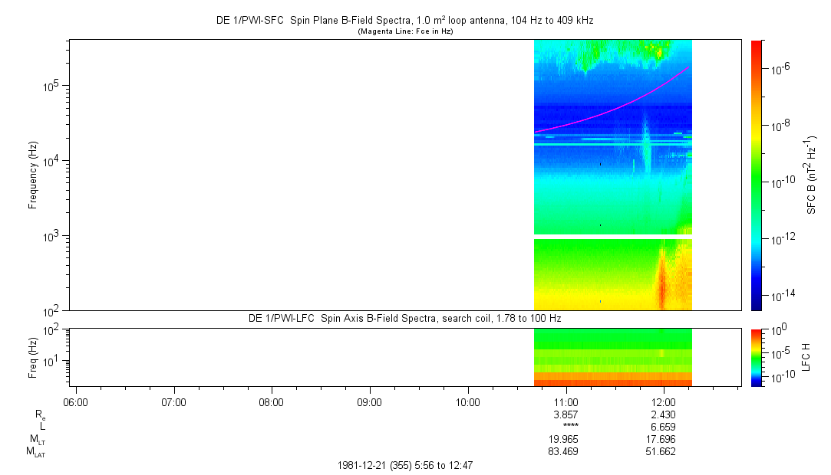Click the Freq (Hz) label of lower panel

33,357
